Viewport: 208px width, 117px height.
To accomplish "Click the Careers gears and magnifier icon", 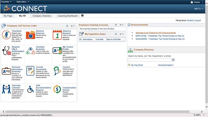I will 57,71.
